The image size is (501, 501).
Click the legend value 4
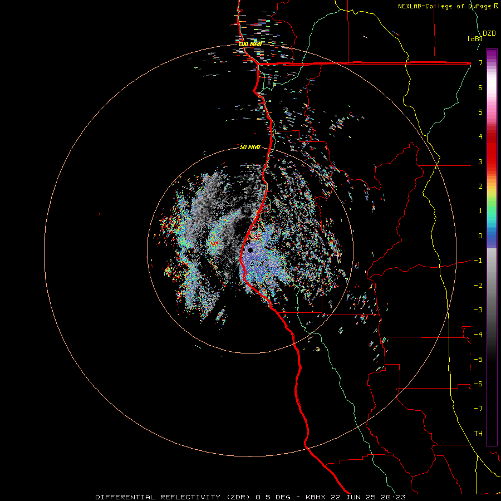click(480, 137)
